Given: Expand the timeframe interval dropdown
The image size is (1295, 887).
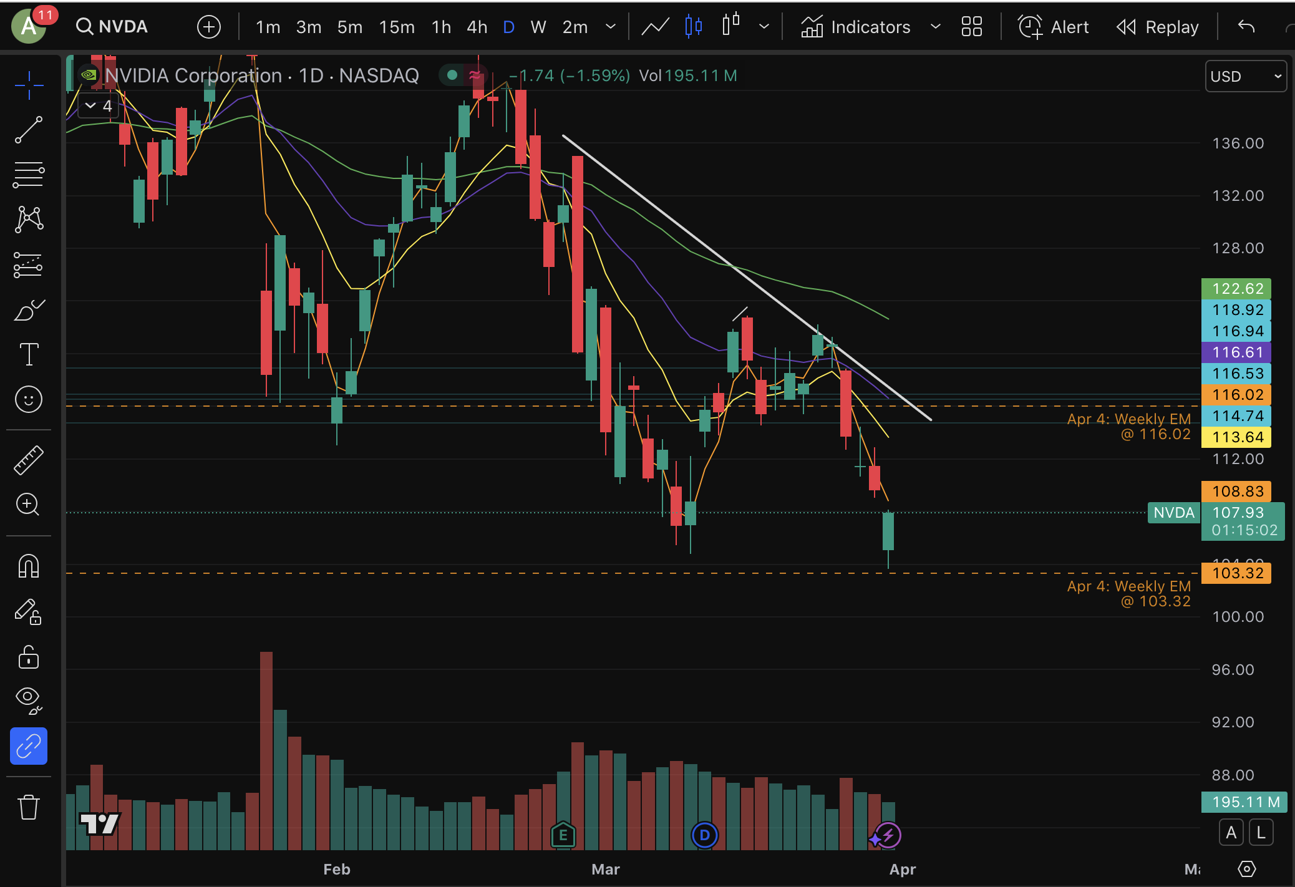Looking at the screenshot, I should point(611,27).
